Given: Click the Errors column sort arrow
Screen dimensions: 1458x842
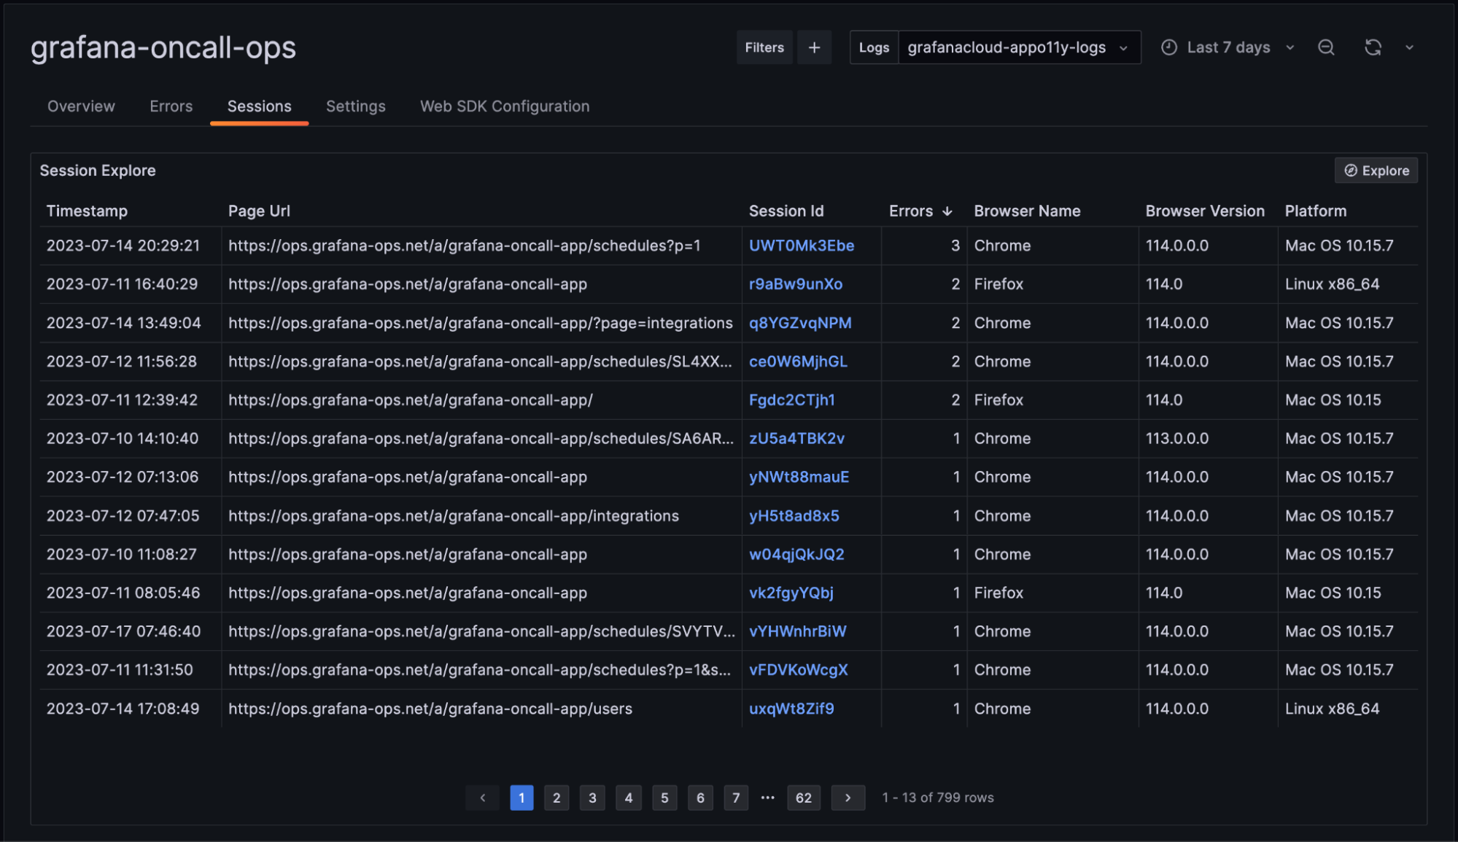Looking at the screenshot, I should pos(947,211).
